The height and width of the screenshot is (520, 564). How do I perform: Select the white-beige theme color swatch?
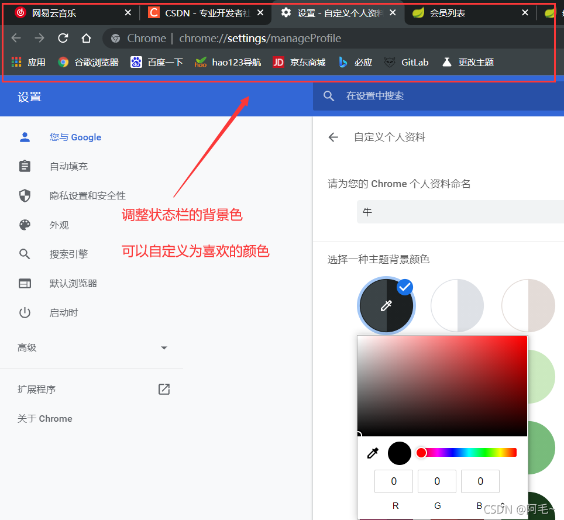click(x=528, y=306)
